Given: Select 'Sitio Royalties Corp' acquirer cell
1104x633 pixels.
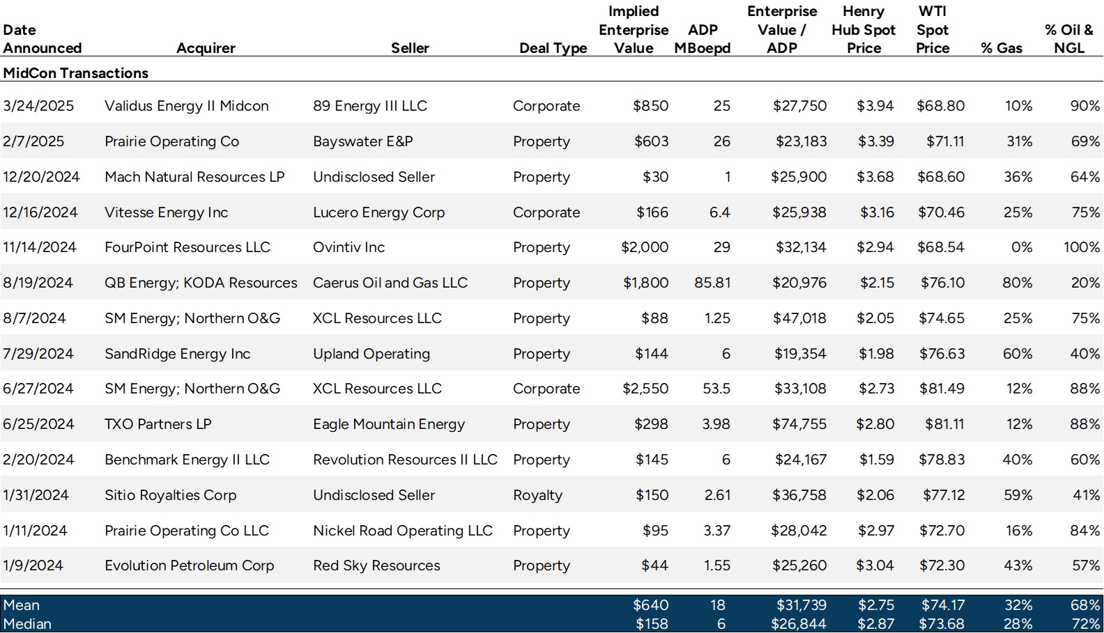Looking at the screenshot, I should pos(171,495).
